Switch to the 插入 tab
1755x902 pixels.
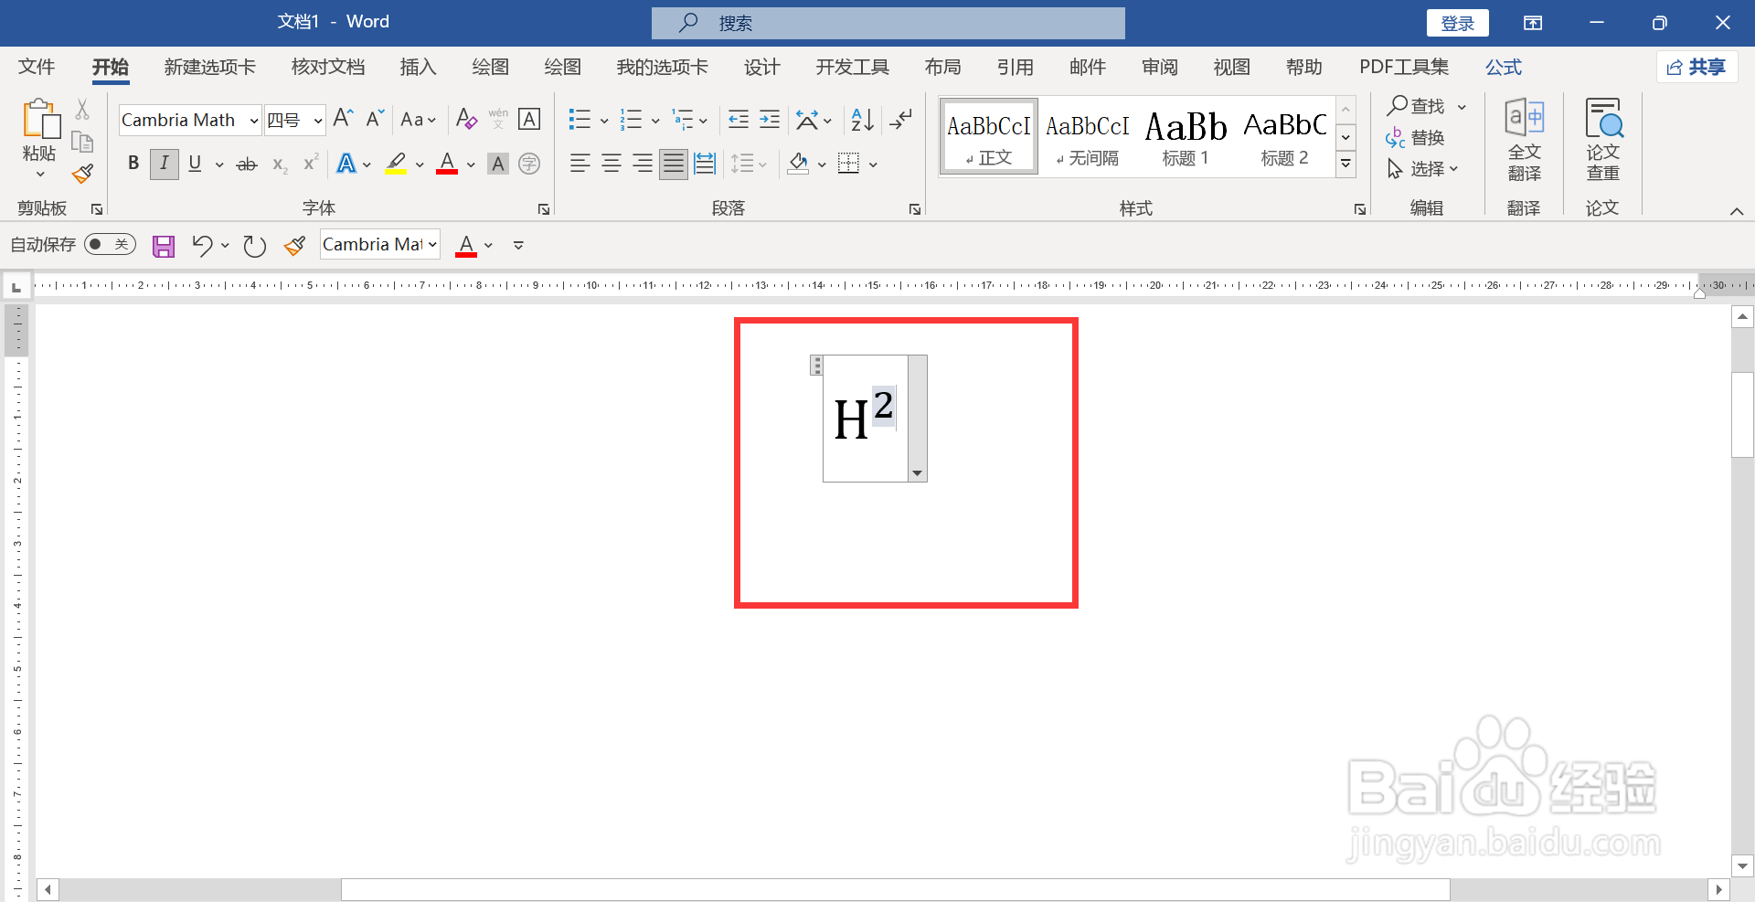click(418, 67)
